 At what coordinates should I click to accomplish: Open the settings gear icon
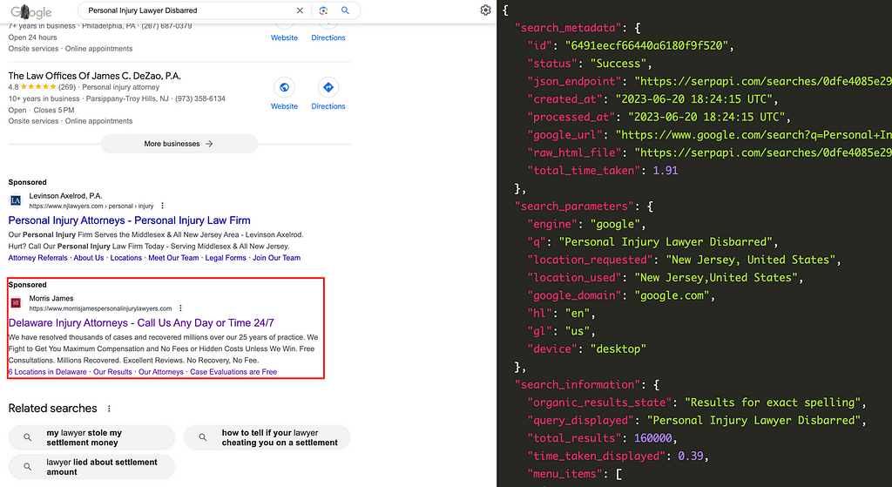(x=485, y=10)
